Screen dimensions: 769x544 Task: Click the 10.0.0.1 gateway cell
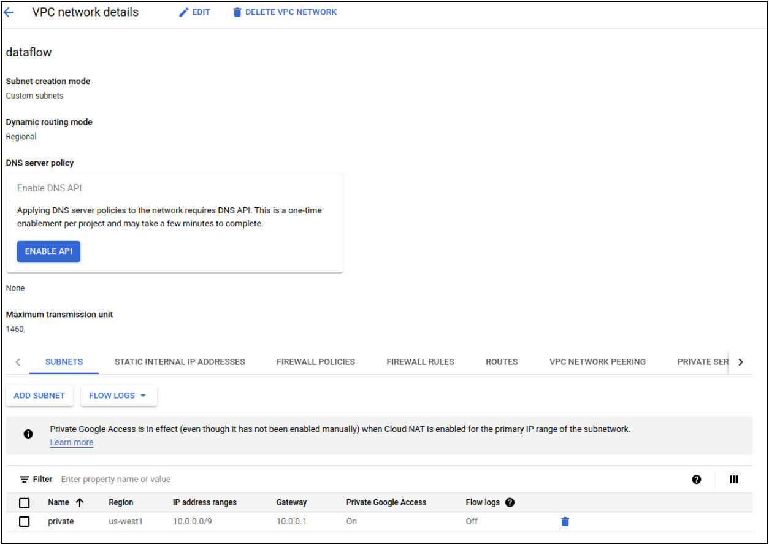291,521
